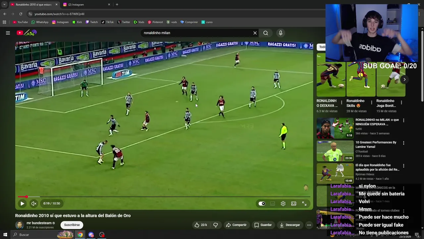Image resolution: width=424 pixels, height=239 pixels.
Task: Toggle the autoplay switch in player
Action: tap(262, 203)
